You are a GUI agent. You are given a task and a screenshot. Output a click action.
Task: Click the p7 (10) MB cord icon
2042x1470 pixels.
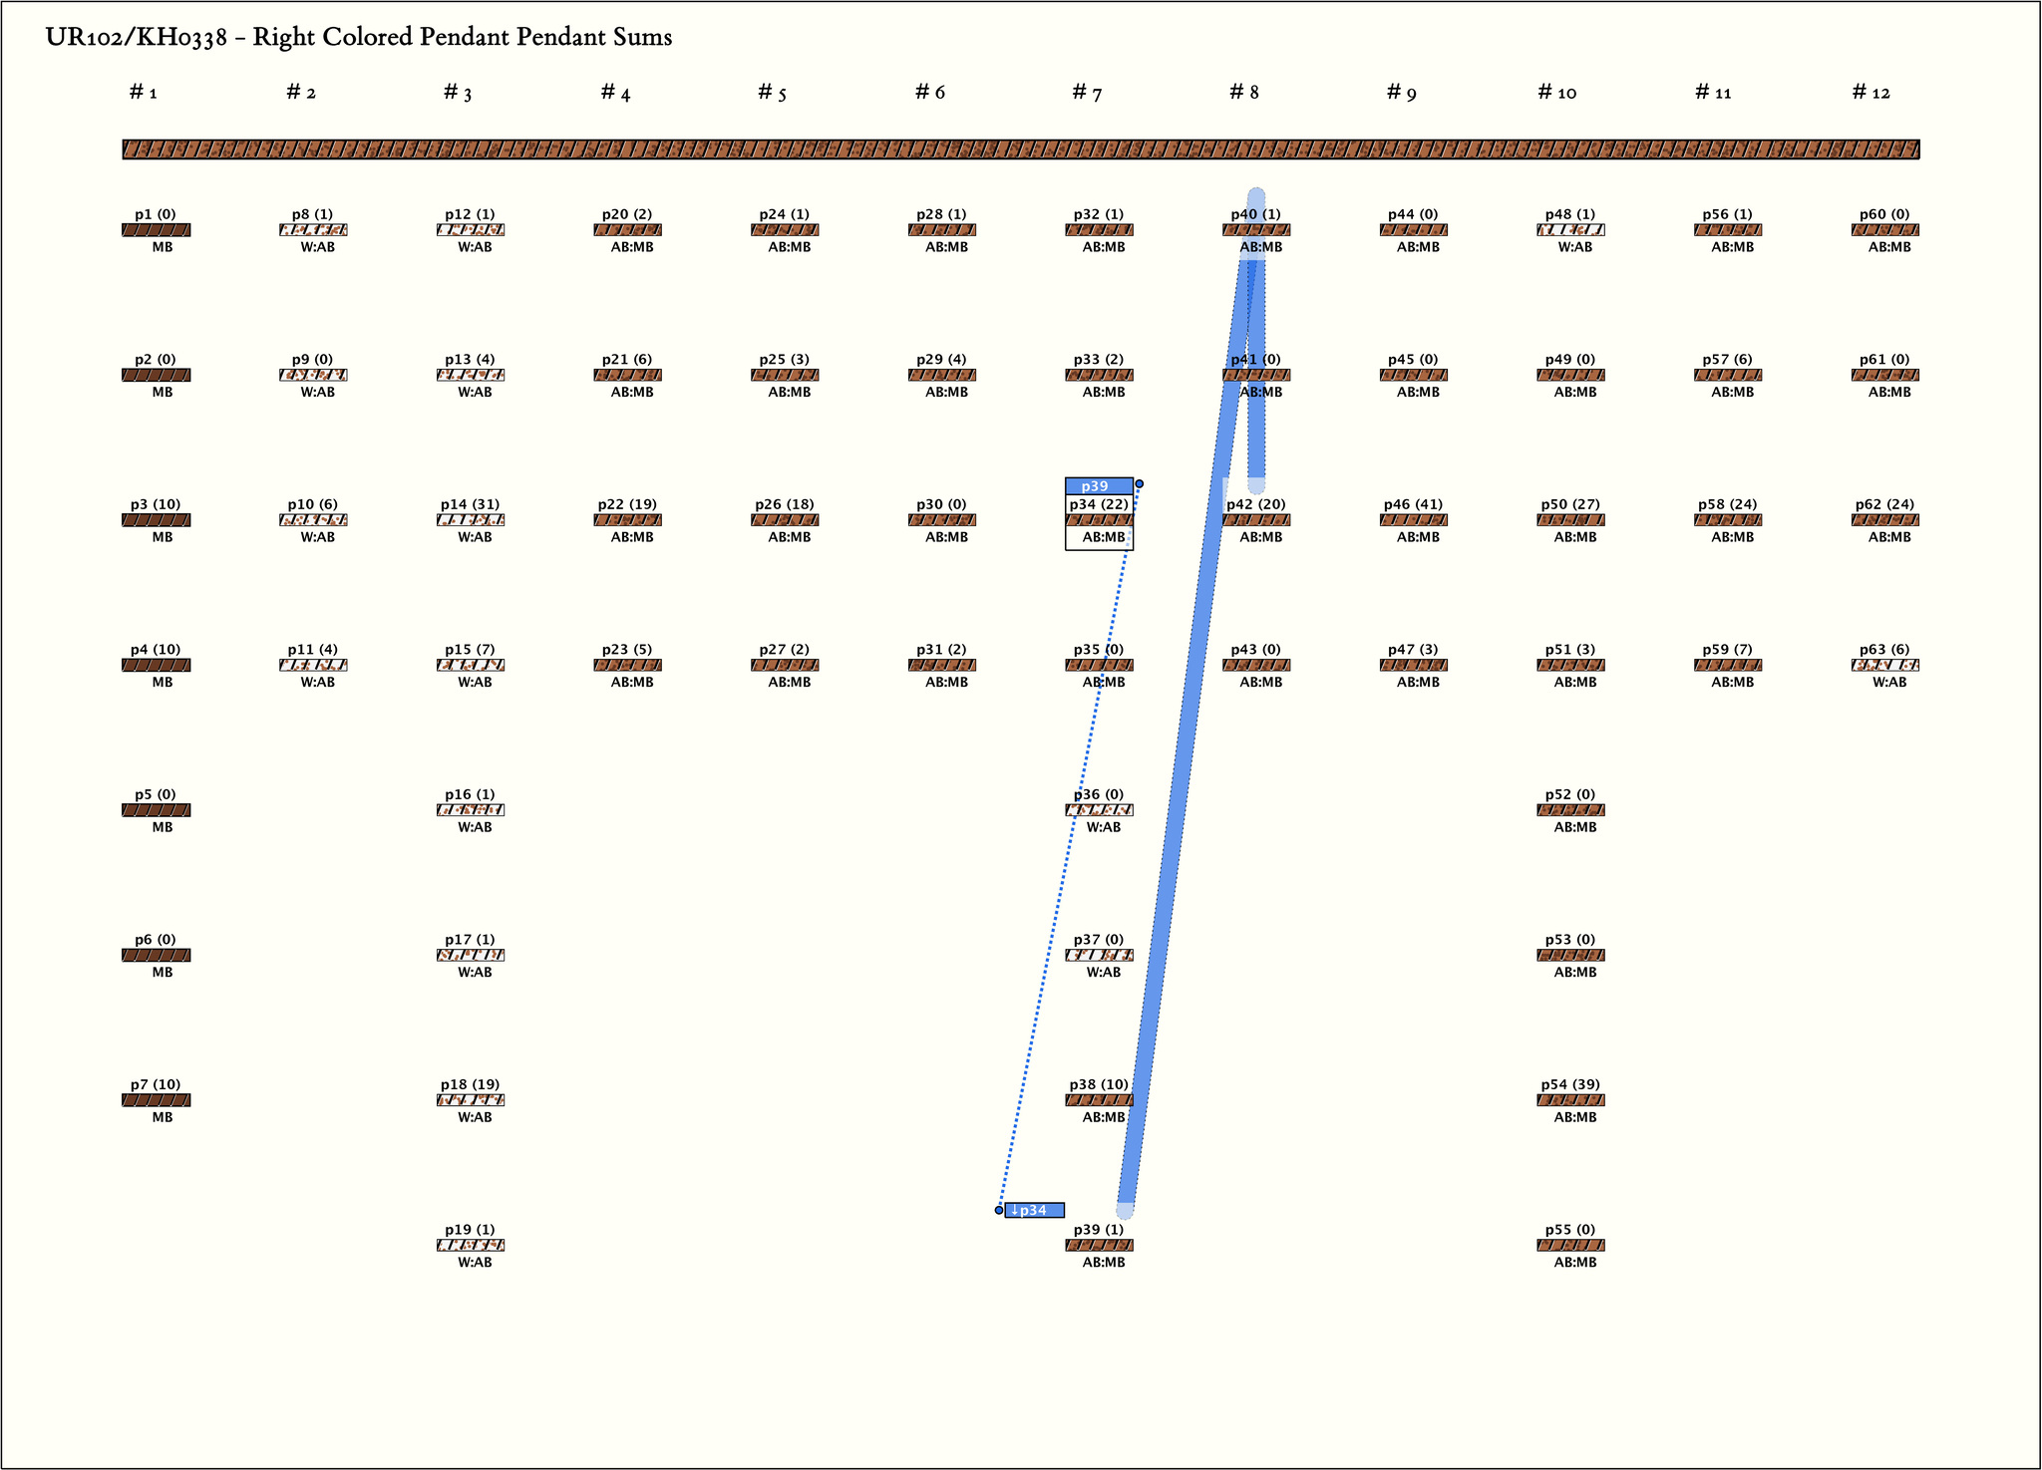tap(156, 1100)
